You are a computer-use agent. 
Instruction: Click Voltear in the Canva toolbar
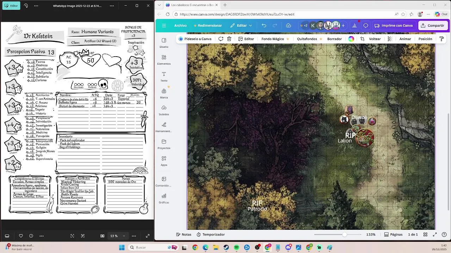click(x=375, y=39)
